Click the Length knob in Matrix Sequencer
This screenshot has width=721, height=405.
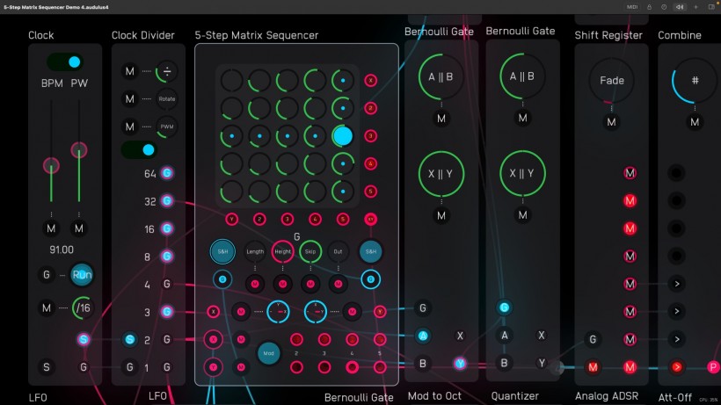[255, 251]
